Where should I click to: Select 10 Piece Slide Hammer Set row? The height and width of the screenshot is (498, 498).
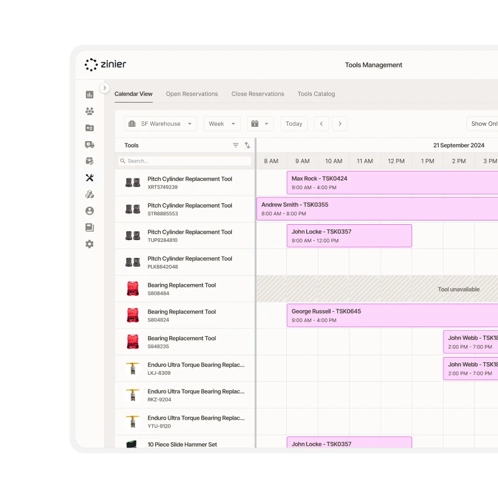(x=185, y=442)
